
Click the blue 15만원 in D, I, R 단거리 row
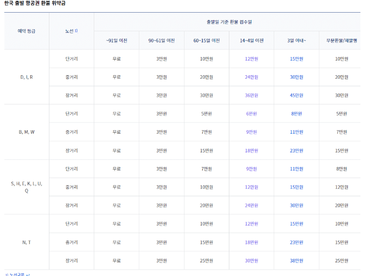point(296,59)
